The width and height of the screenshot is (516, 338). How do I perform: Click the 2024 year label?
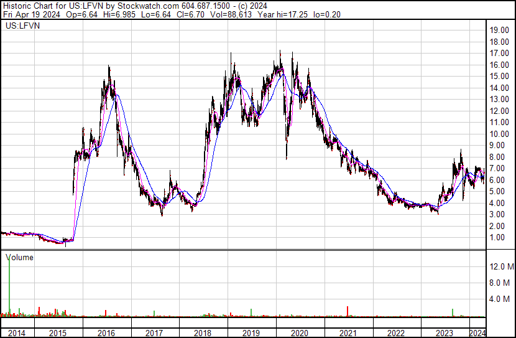(x=477, y=333)
